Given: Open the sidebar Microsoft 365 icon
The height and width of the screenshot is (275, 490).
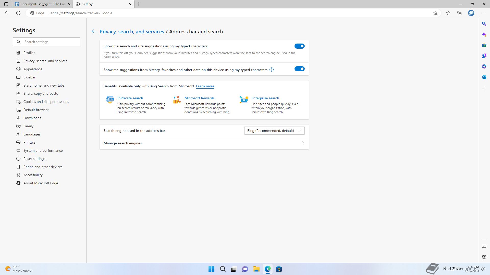Looking at the screenshot, I should click(484, 66).
